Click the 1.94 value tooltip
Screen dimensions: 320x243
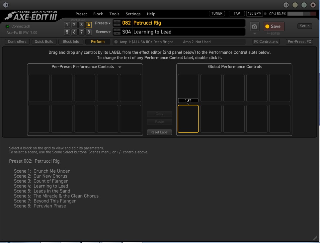(x=188, y=100)
